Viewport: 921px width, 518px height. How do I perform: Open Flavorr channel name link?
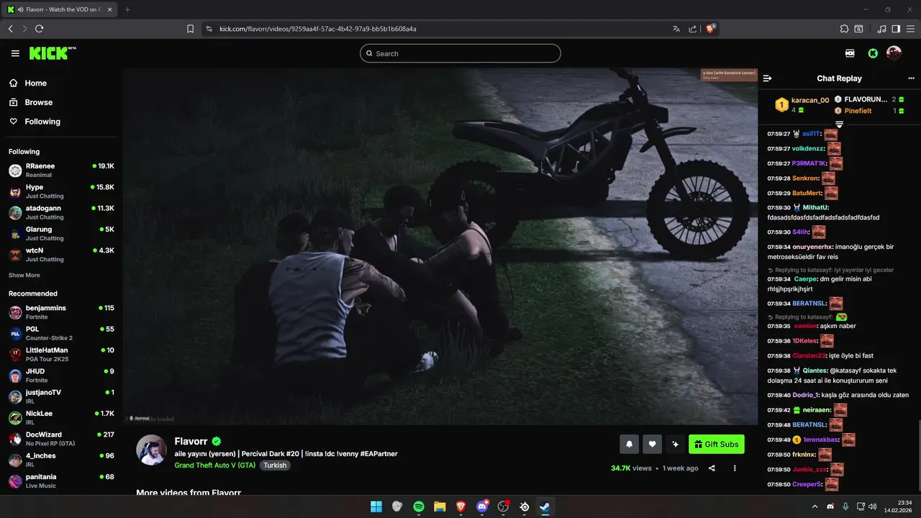(191, 442)
